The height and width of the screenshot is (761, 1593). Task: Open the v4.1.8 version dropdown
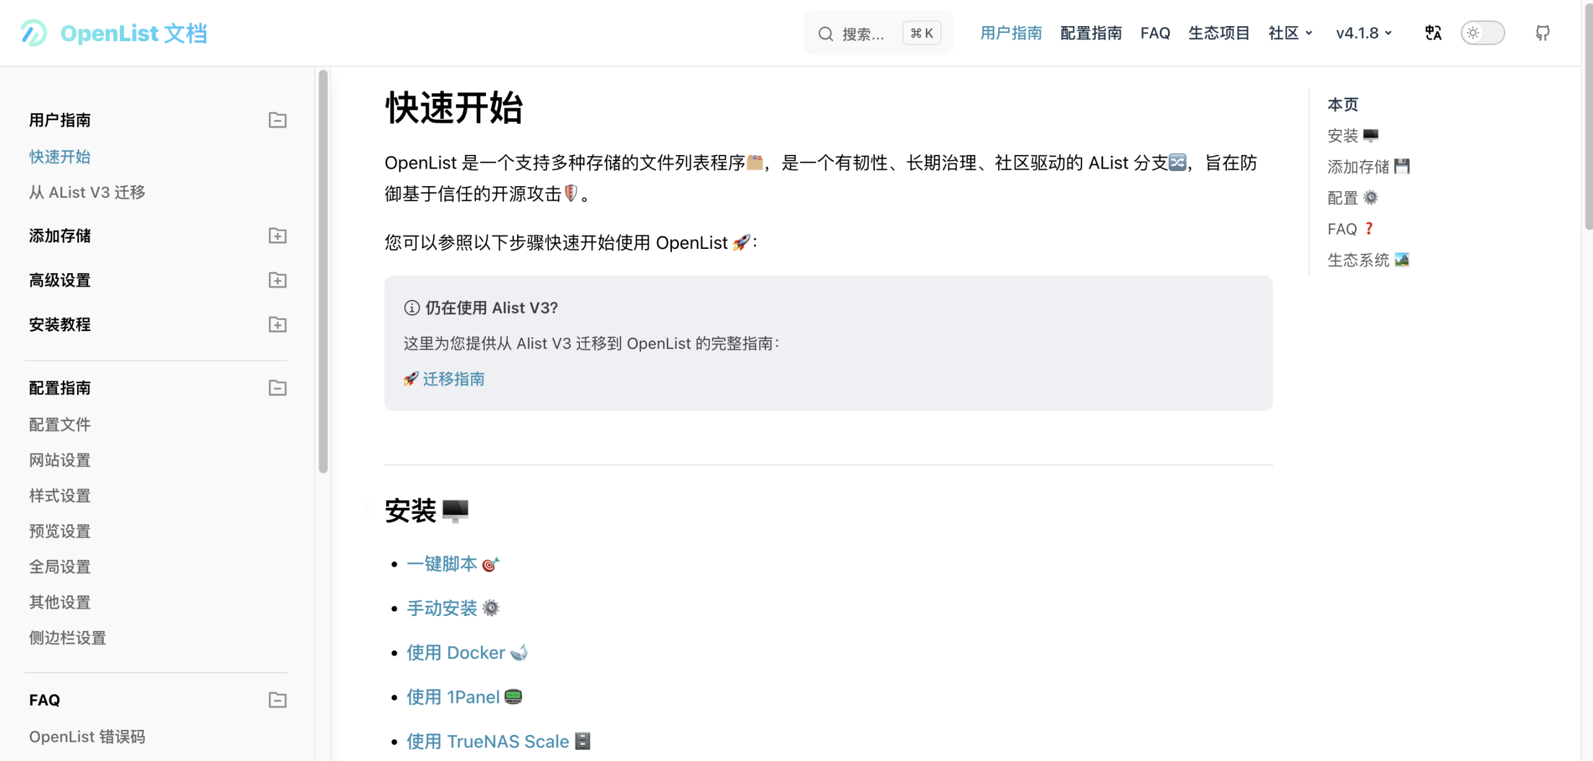(1363, 33)
